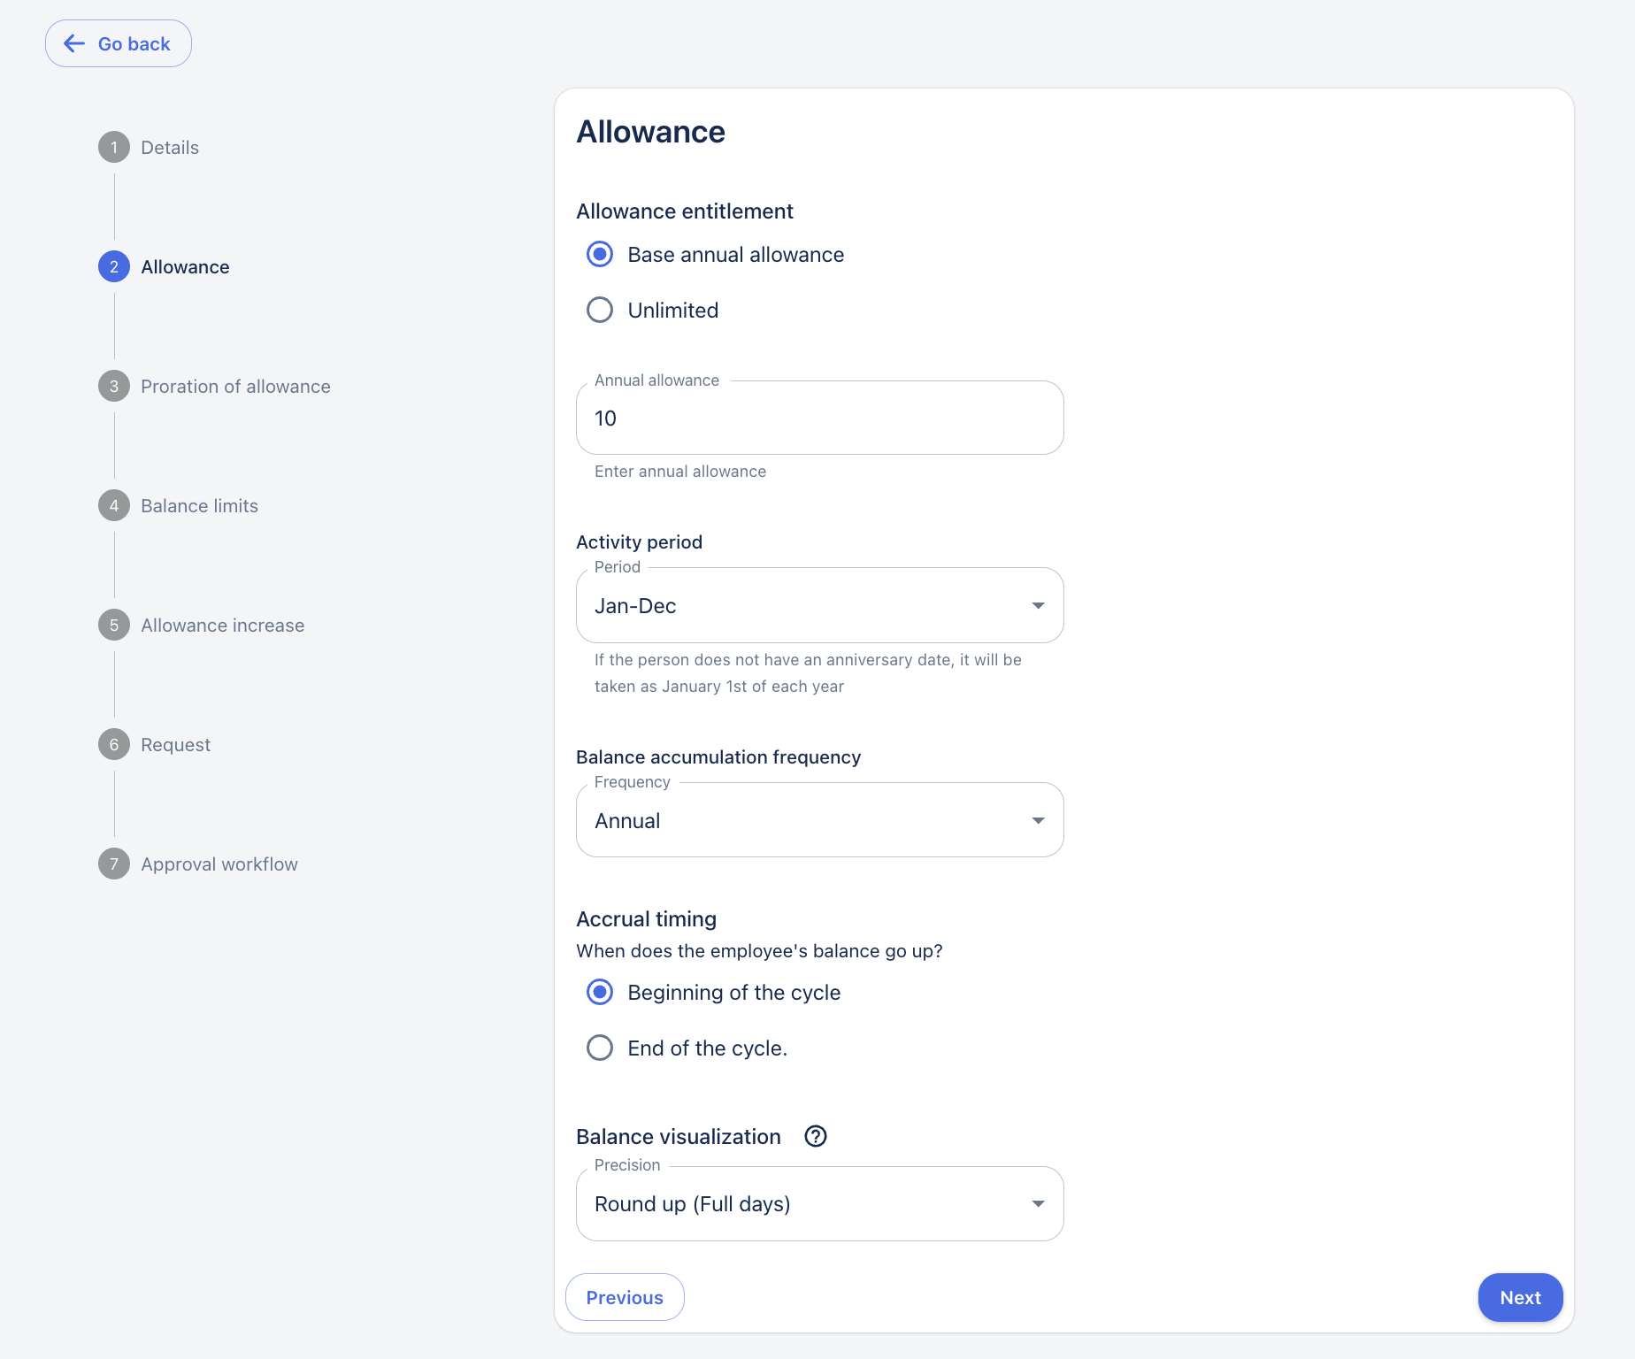Go to Proration of allowance step
The width and height of the screenshot is (1635, 1359).
tap(235, 387)
